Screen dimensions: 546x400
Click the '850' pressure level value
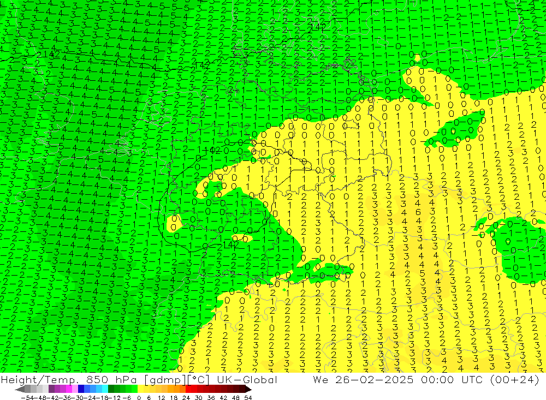pos(97,380)
